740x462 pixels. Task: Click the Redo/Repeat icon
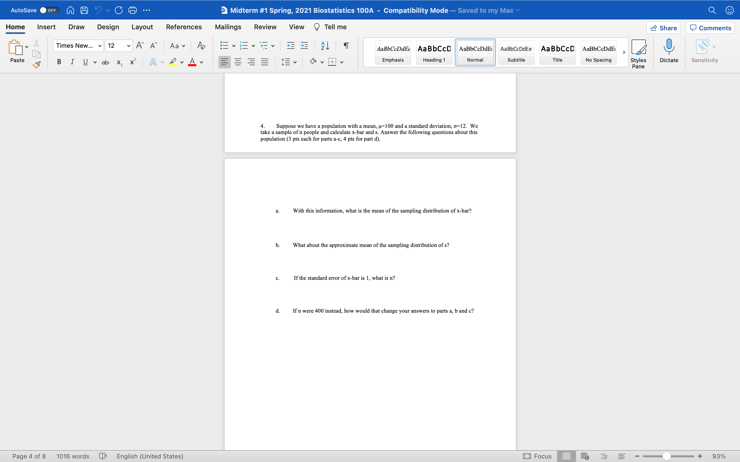tap(119, 10)
